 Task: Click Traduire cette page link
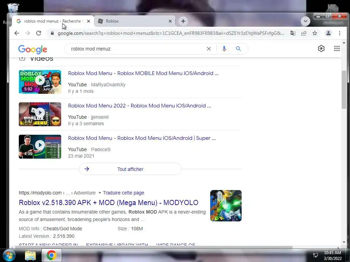tap(123, 193)
